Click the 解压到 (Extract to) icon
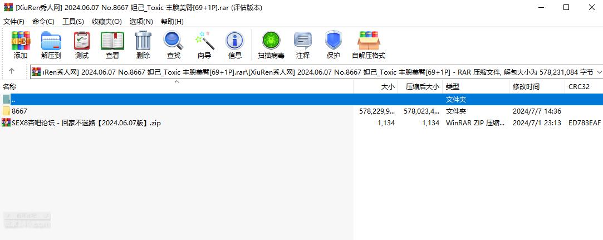 (51, 41)
